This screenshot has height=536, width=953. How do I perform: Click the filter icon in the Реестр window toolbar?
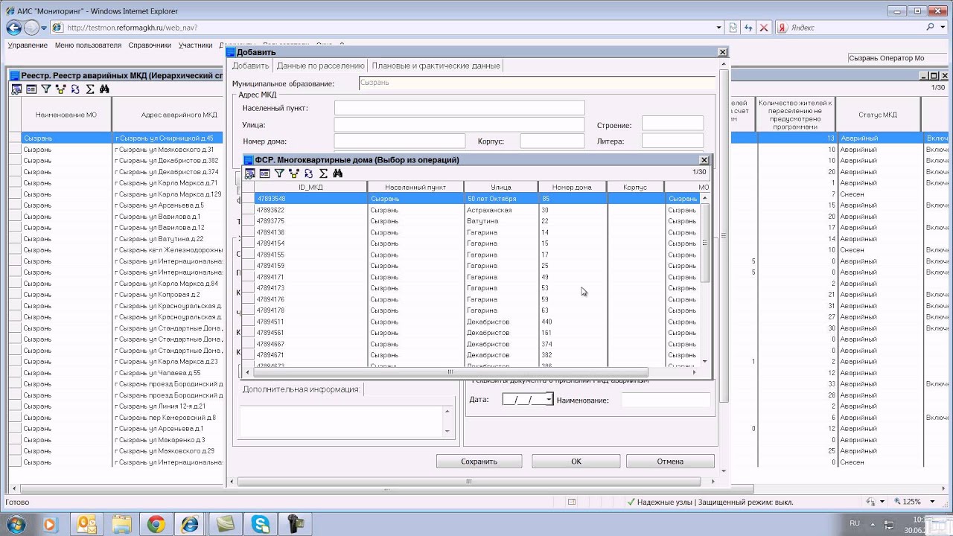coord(46,89)
